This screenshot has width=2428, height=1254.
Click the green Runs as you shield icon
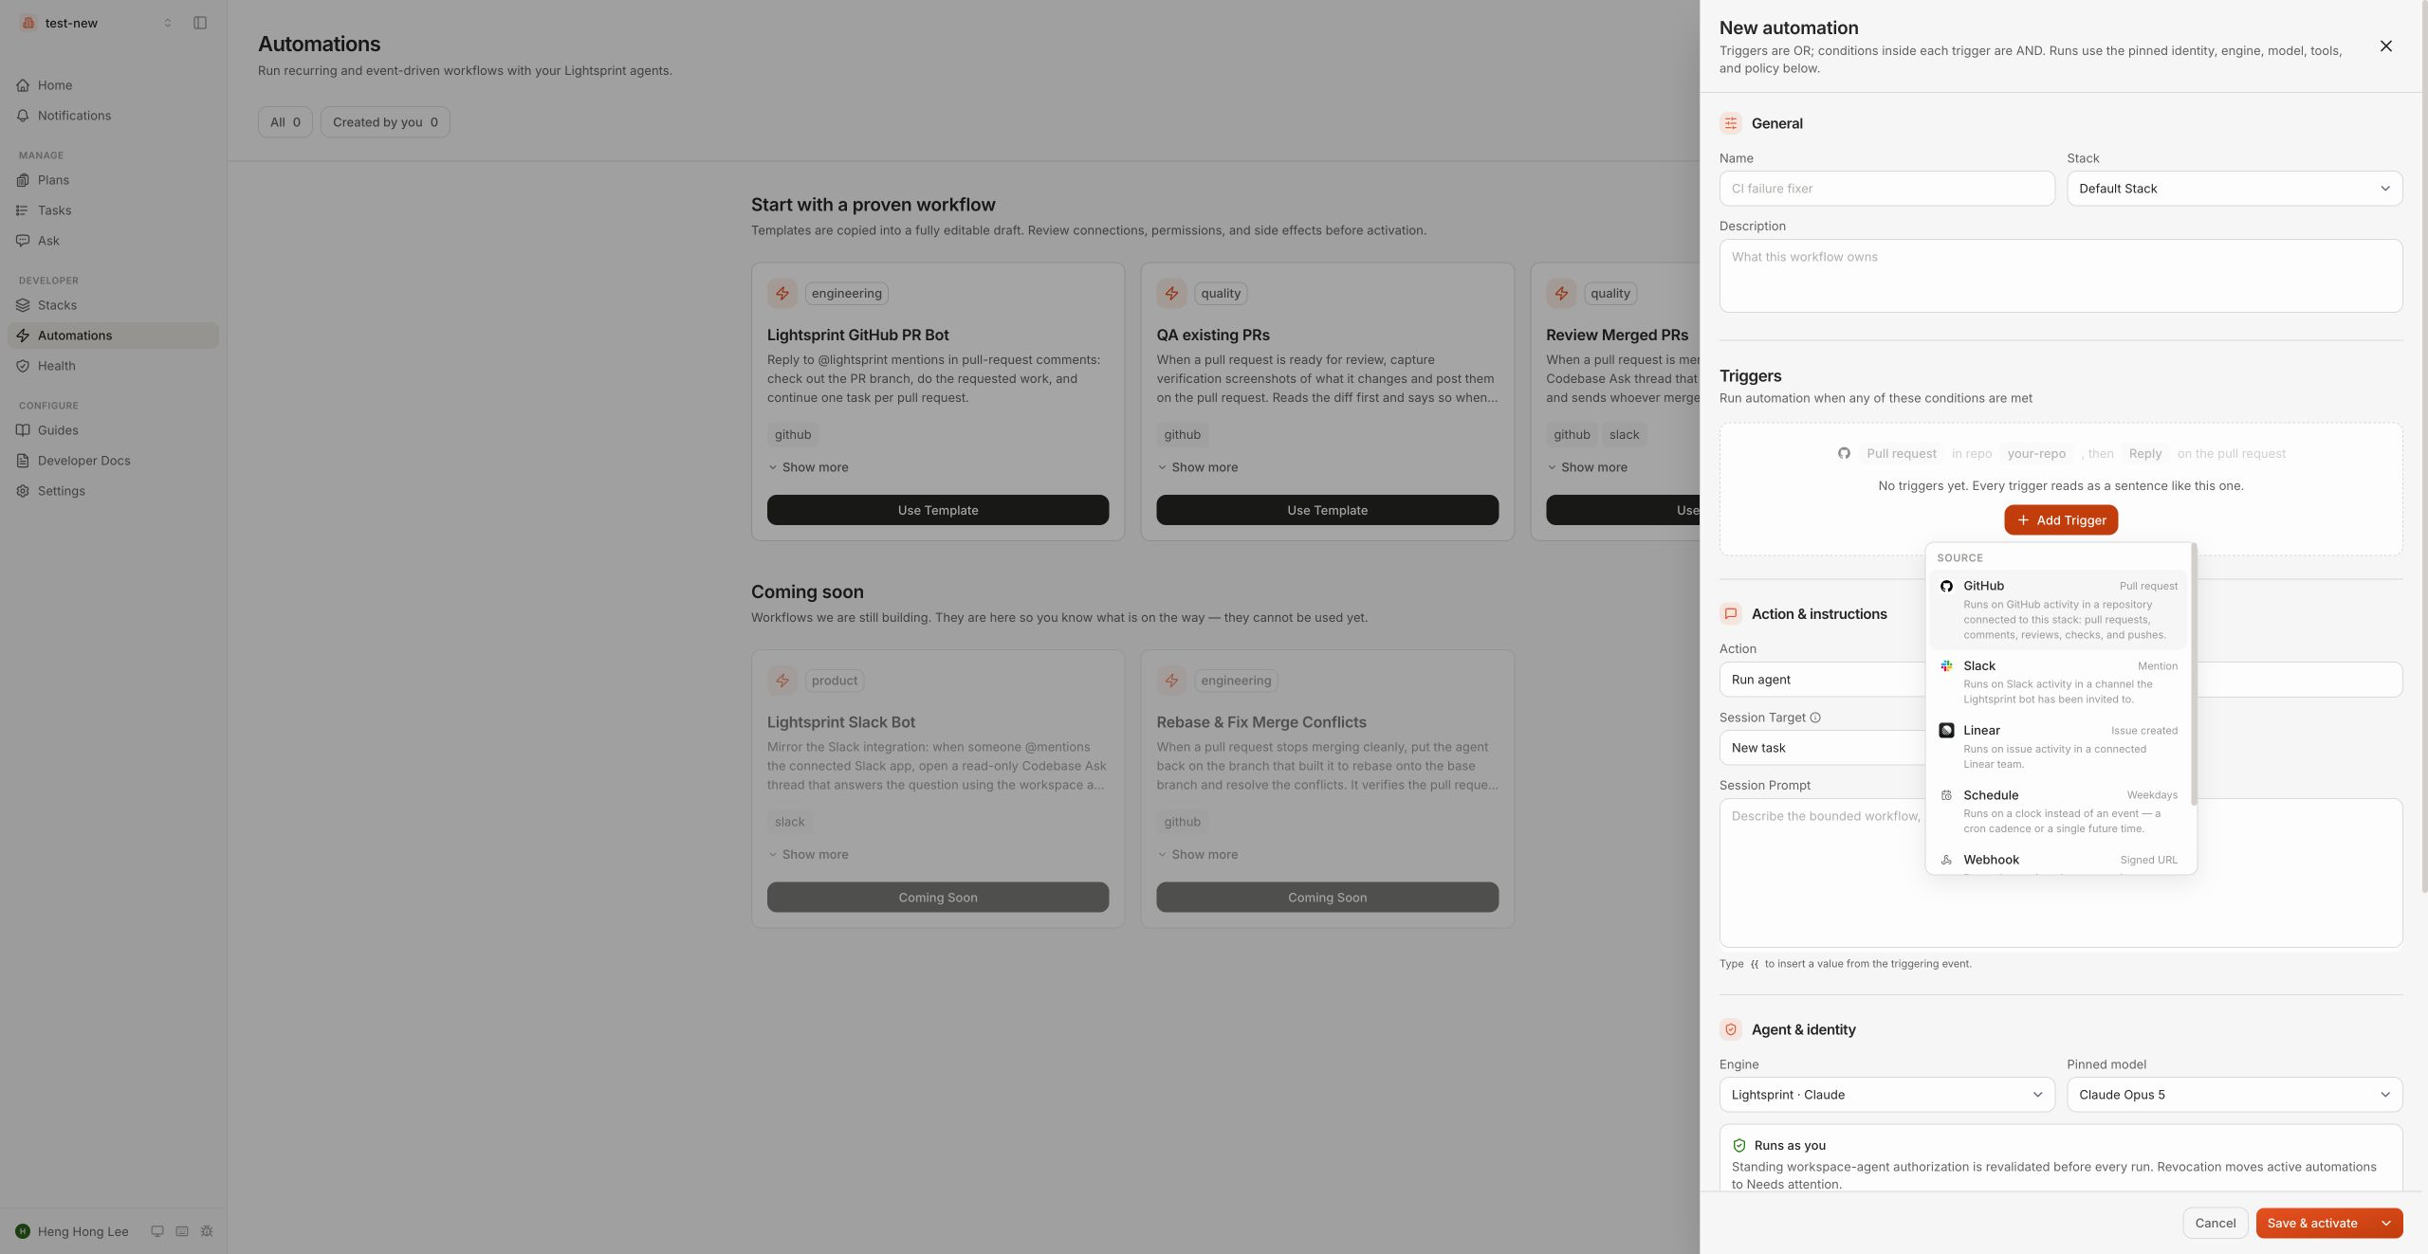[x=1739, y=1145]
